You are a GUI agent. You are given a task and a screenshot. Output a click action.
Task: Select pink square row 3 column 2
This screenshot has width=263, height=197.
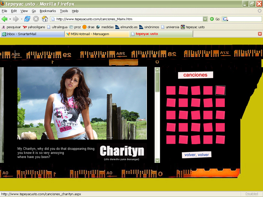183,115
